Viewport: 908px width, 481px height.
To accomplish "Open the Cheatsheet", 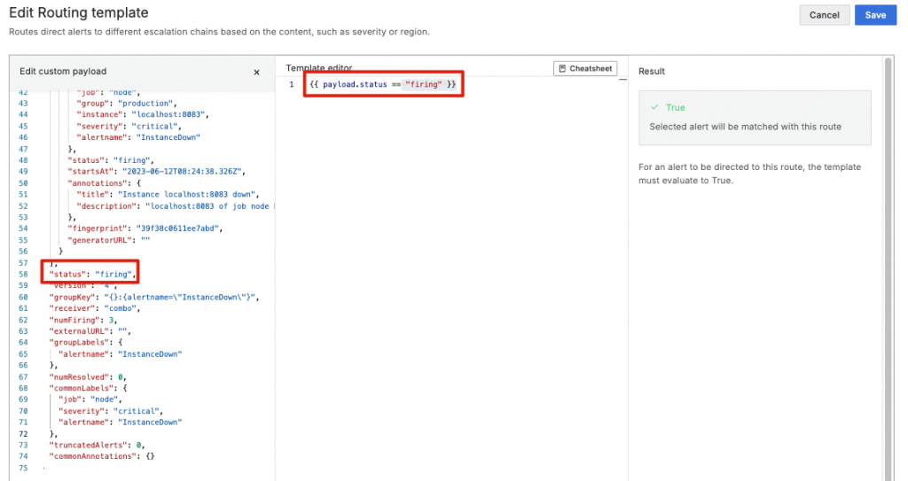I will (585, 68).
